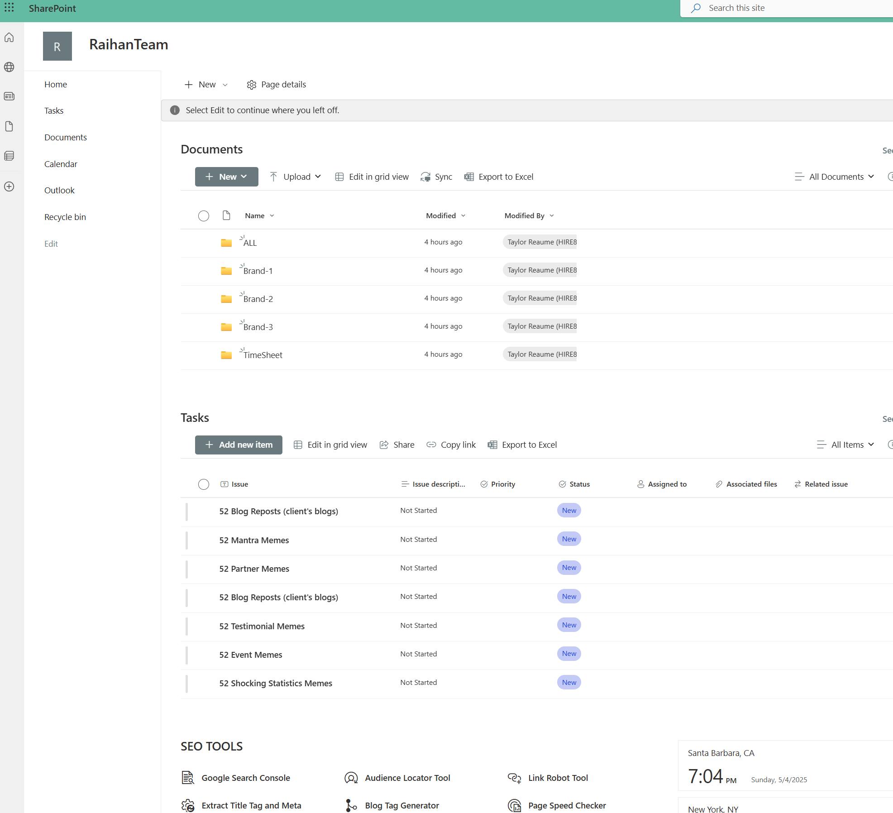Open the app launcher waffle icon
Screen dimensions: 893x813
point(9,8)
